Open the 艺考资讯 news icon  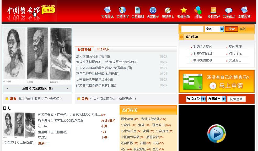[x=107, y=10]
